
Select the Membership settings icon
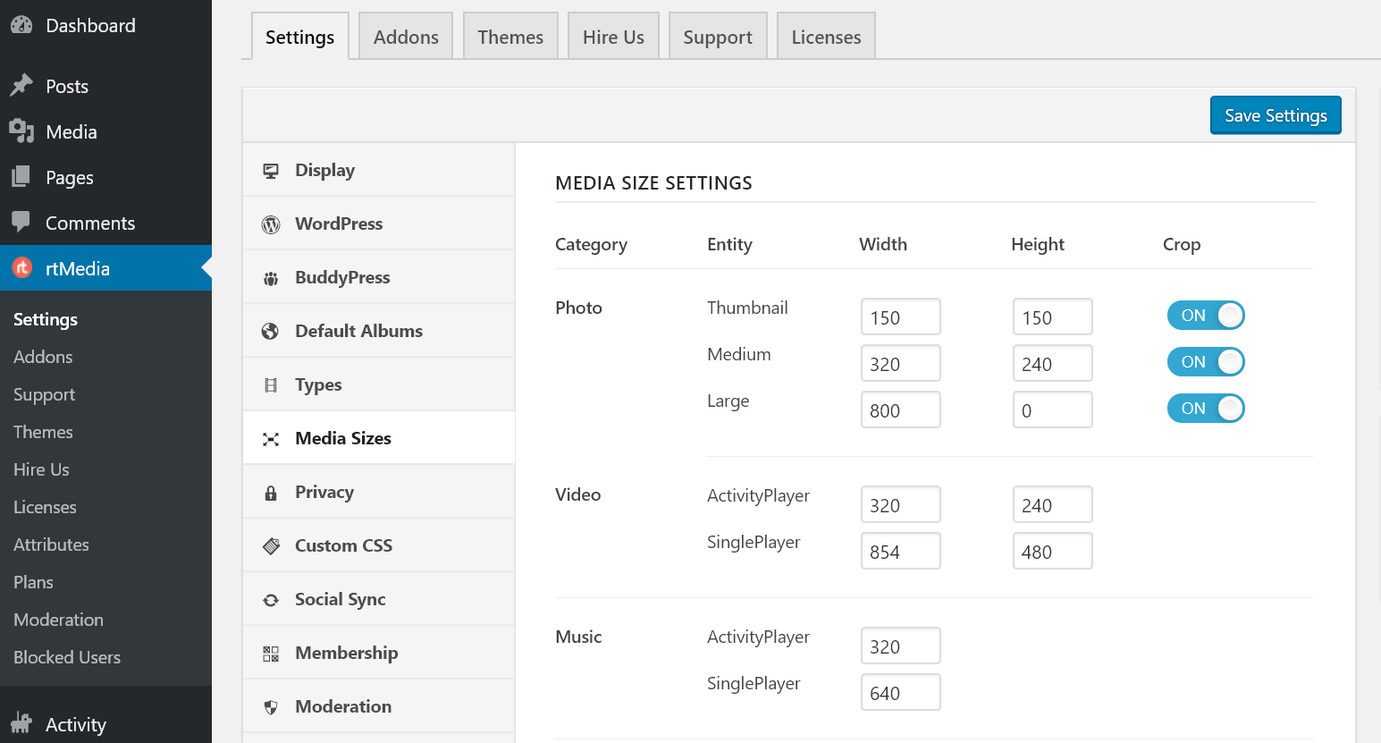coord(271,653)
